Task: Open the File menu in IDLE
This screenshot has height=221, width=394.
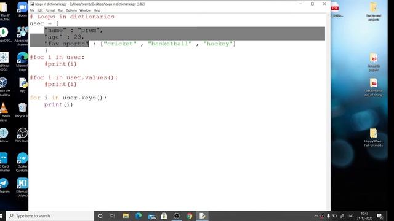Action: (32, 10)
